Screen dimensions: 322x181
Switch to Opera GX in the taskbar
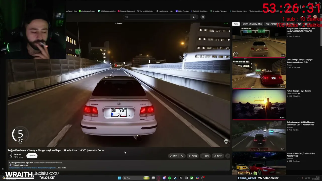tap(158, 178)
